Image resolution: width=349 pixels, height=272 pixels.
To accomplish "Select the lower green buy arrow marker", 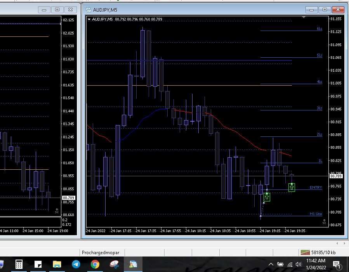I will tap(267, 197).
